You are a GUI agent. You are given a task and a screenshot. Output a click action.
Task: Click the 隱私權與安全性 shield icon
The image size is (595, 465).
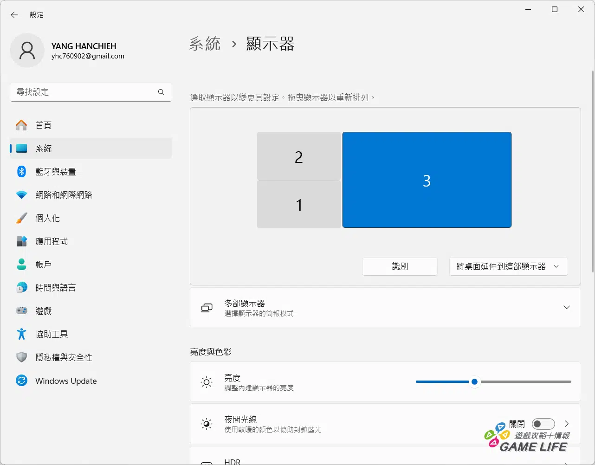point(21,357)
